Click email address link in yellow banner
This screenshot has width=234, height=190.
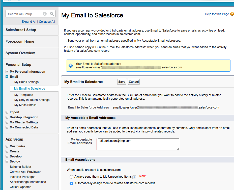[x=129, y=67]
